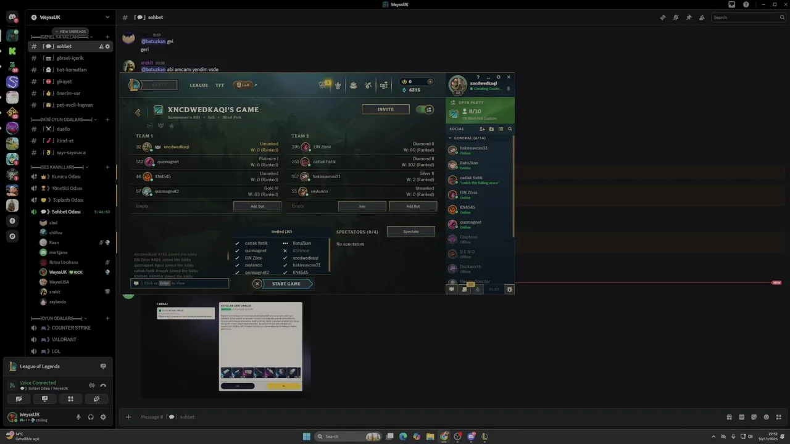Open User Settings gear icon
Viewport: 790px width, 444px height.
click(103, 417)
